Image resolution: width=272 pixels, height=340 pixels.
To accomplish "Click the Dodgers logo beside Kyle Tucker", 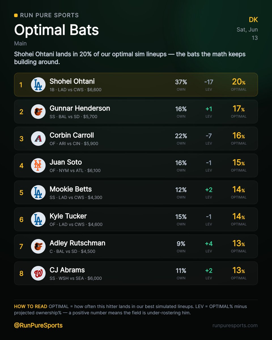I will tap(38, 219).
